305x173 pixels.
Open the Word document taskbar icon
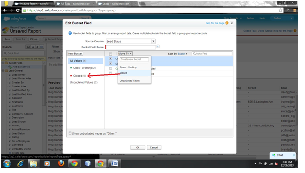pyautogui.click(x=115, y=163)
